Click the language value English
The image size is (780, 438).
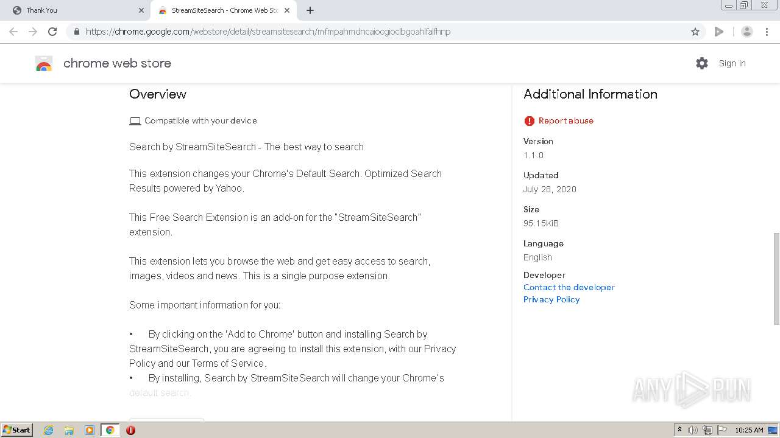(x=537, y=257)
